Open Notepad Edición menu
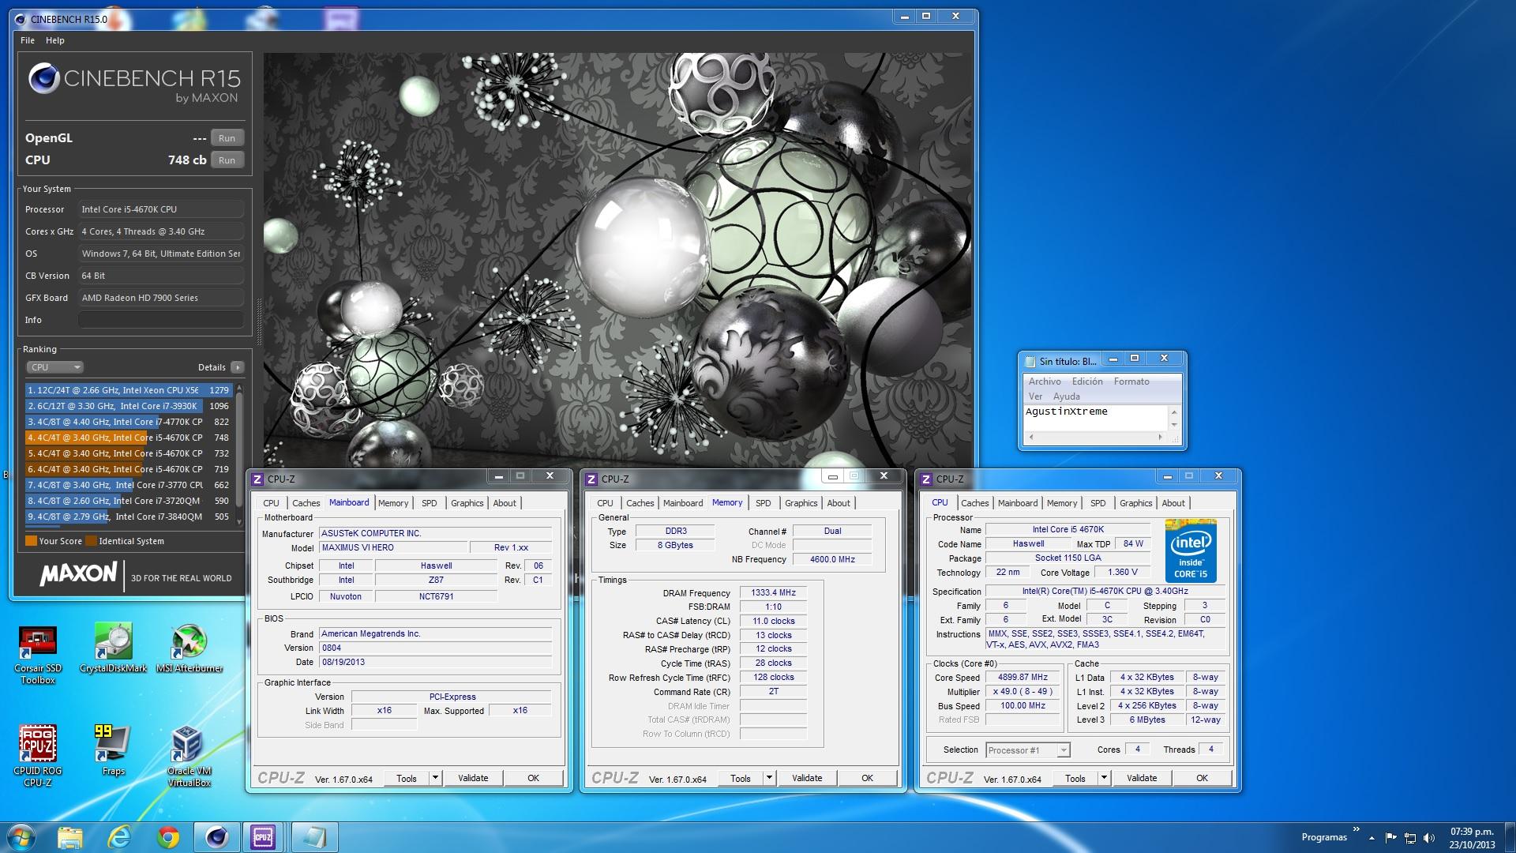The height and width of the screenshot is (853, 1516). (1087, 381)
